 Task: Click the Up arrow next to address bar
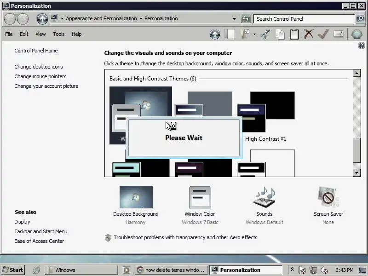[x=42, y=19]
